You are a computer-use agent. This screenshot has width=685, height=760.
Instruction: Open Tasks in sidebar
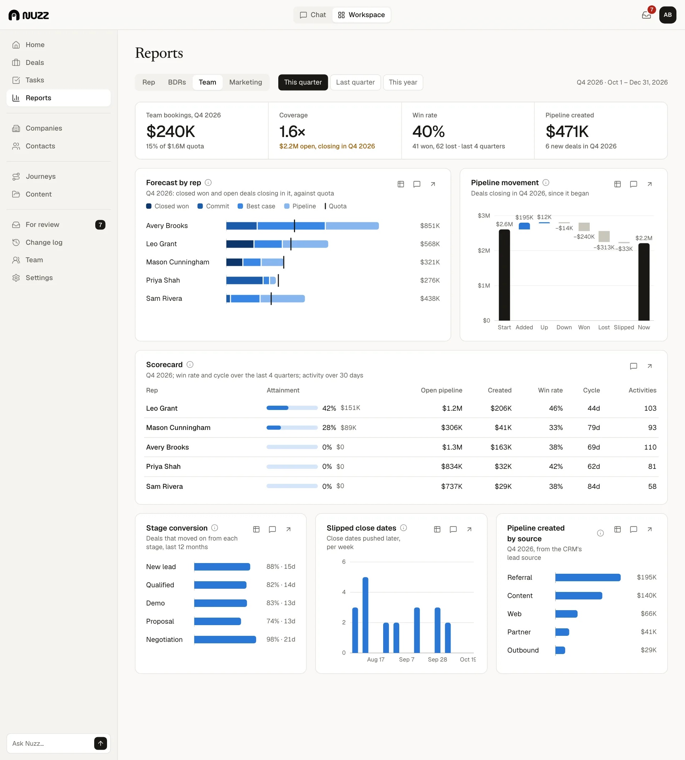tap(59, 80)
